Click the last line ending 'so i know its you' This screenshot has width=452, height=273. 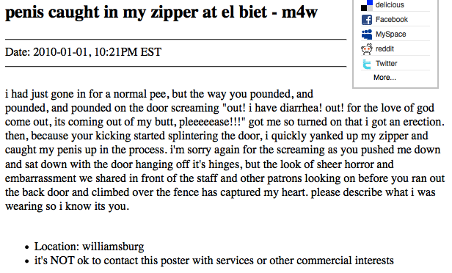[x=68, y=206]
